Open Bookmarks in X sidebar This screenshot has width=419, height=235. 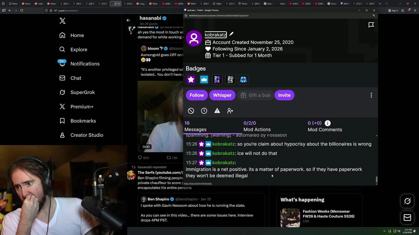coord(78,121)
